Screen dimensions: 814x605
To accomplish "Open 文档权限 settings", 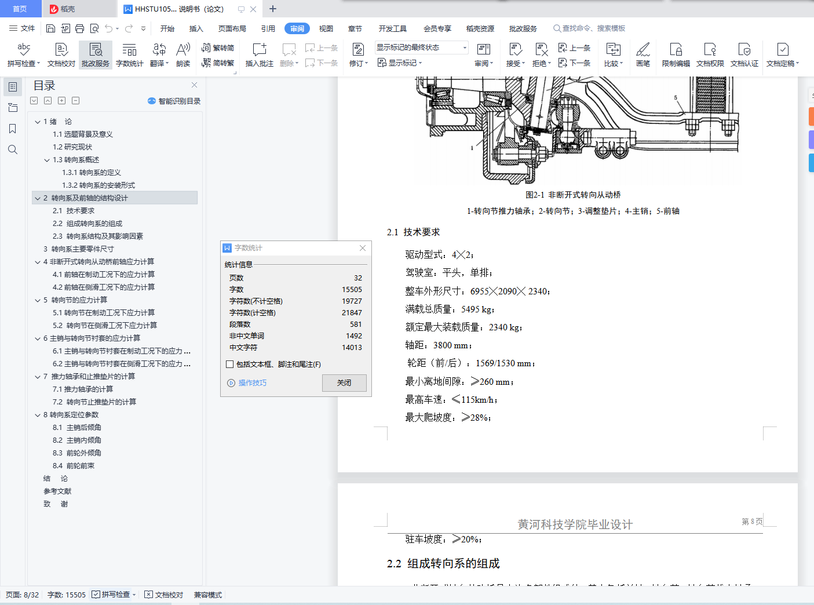I will tap(710, 55).
